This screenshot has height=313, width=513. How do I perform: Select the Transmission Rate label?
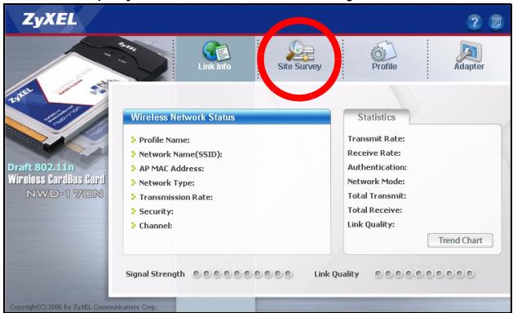click(x=176, y=197)
